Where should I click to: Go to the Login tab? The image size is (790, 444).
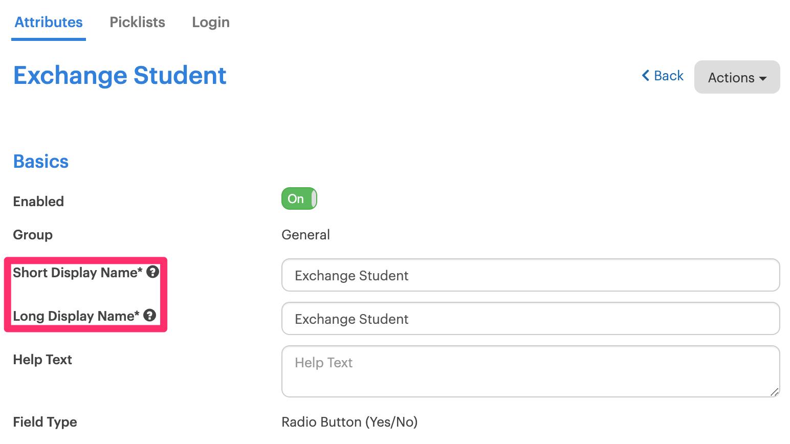[x=210, y=23]
